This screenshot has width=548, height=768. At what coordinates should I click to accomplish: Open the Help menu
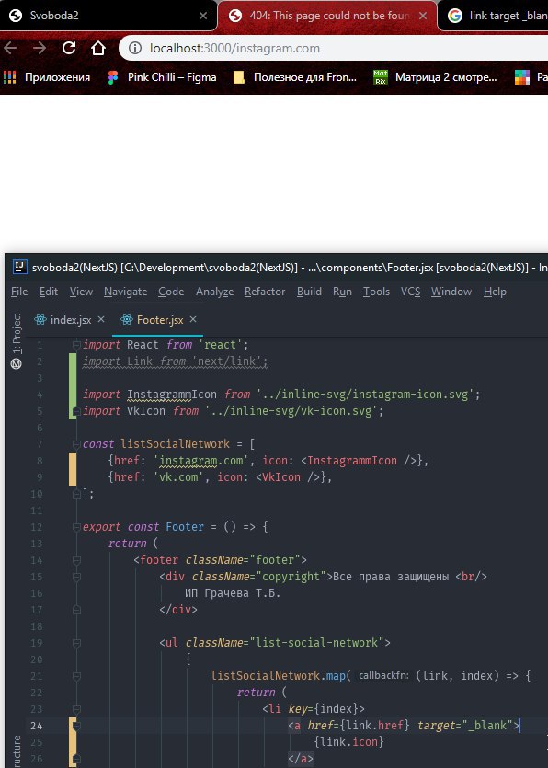(x=495, y=292)
